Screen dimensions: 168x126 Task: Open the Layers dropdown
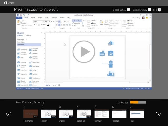pyautogui.click(x=131, y=23)
